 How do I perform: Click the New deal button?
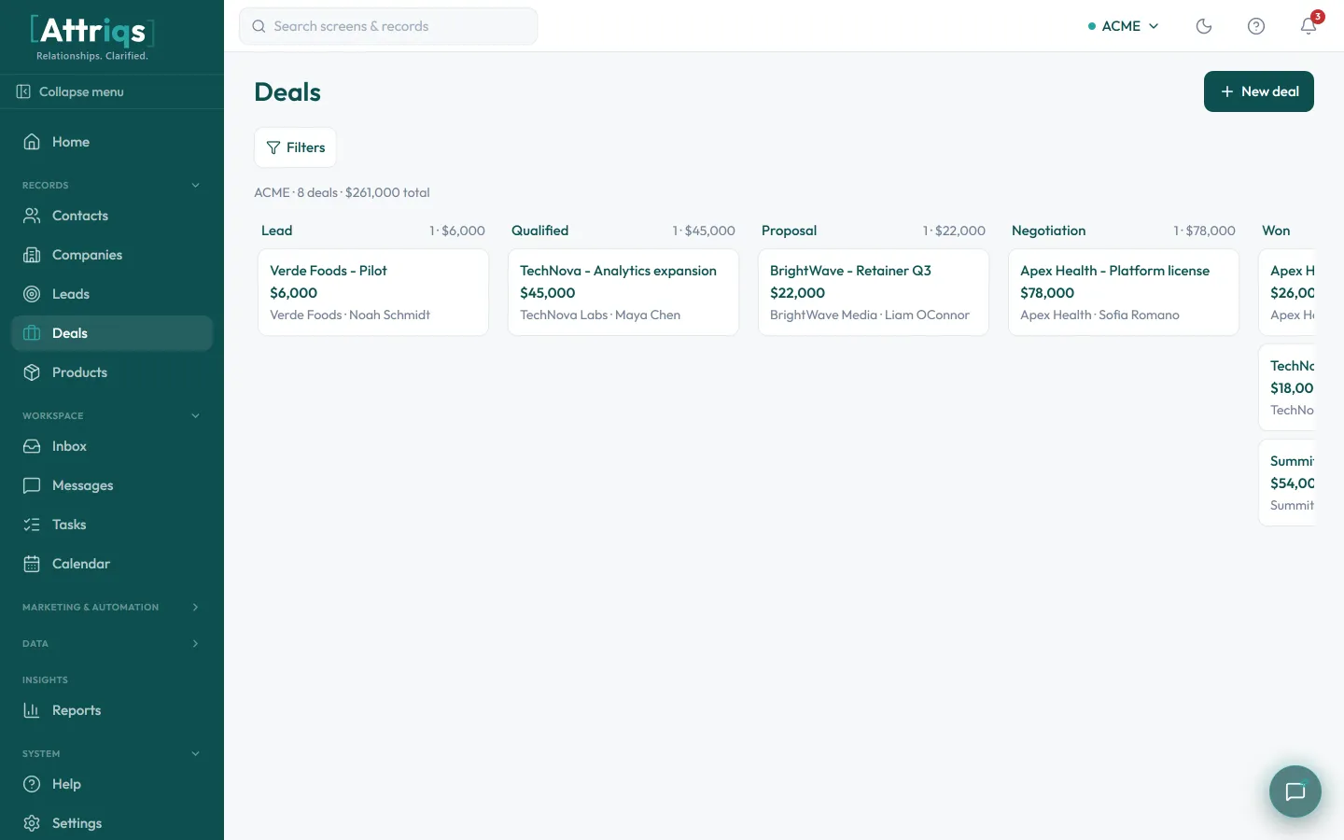point(1259,91)
